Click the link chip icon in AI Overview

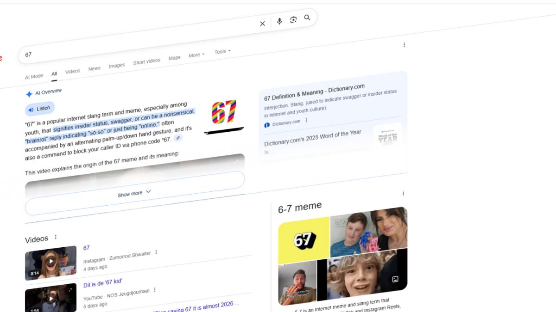tap(178, 138)
